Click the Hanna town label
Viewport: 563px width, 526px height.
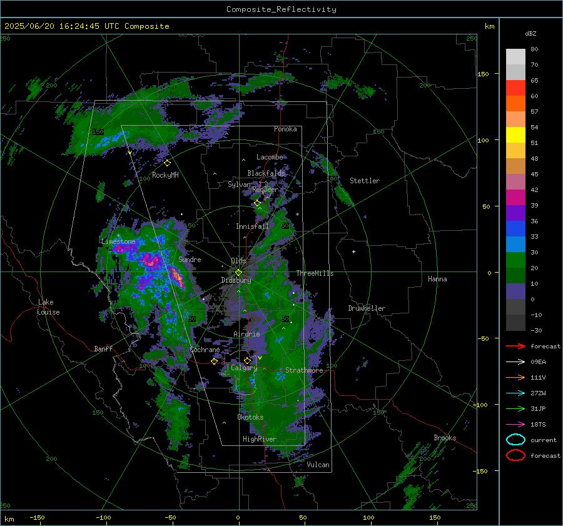[437, 279]
